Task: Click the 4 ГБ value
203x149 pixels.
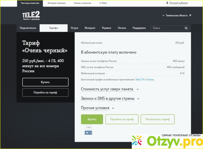Action: (182, 73)
